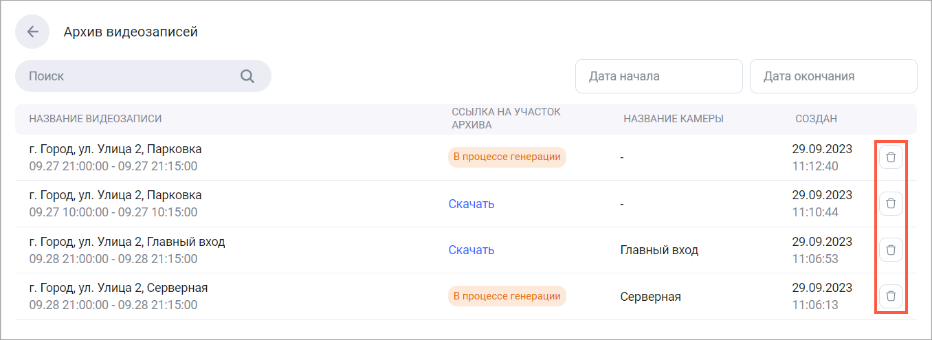Click the back arrow button
Viewport: 932px width, 340px height.
click(32, 32)
